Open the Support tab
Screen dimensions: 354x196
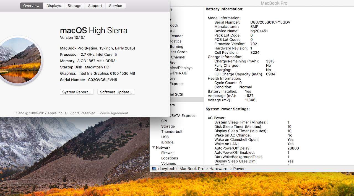95,6
